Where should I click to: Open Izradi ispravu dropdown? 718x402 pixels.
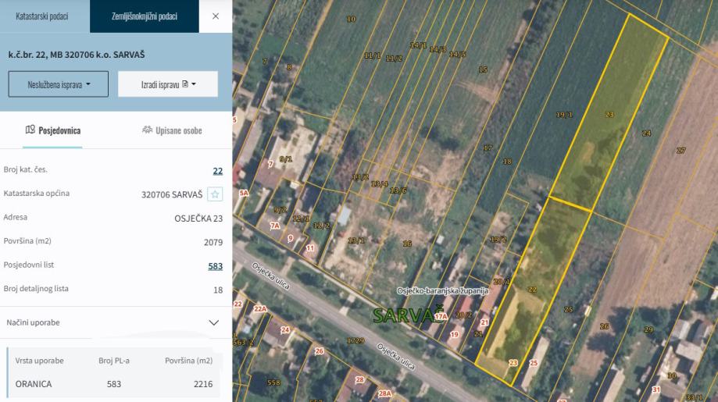tap(168, 84)
